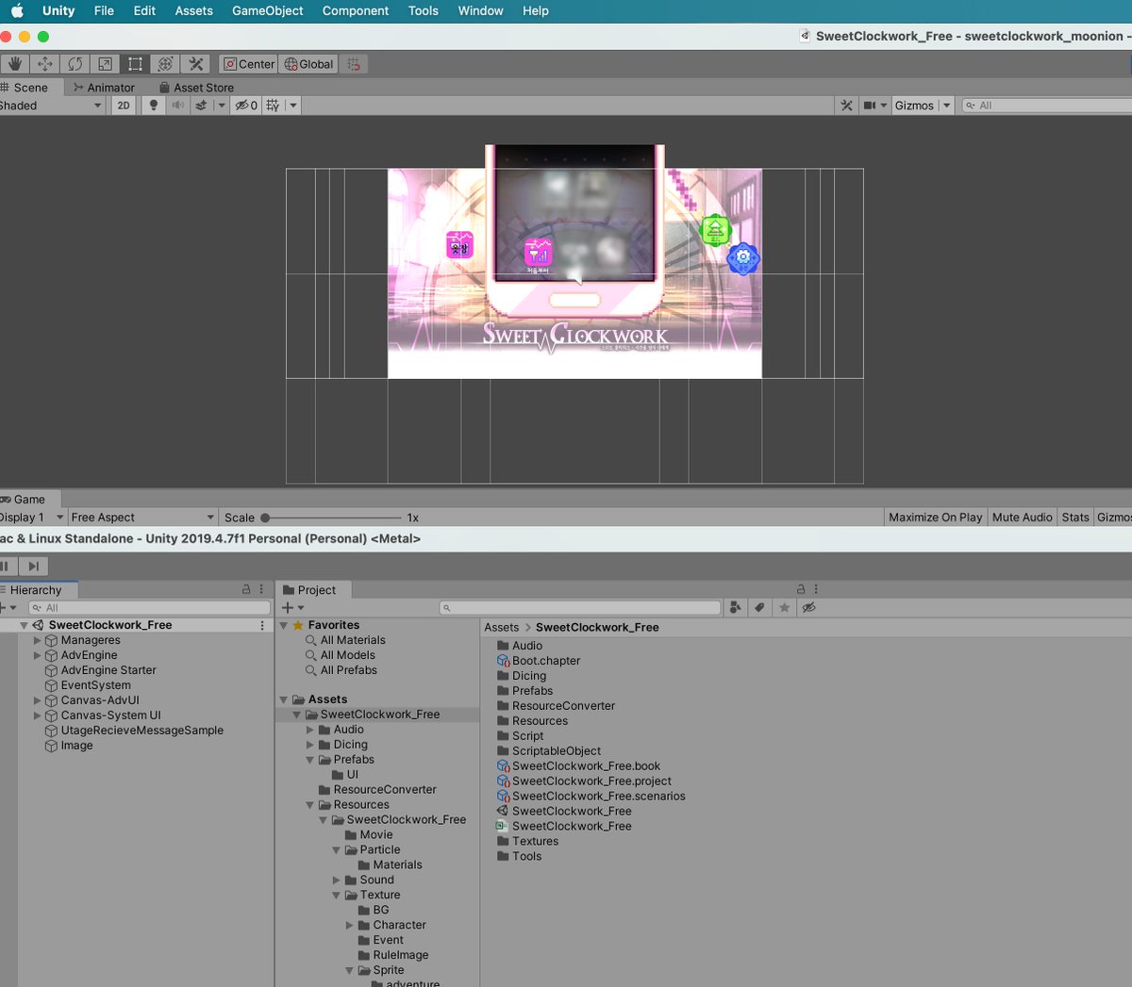Select the Move tool
1132x987 pixels.
pos(44,64)
